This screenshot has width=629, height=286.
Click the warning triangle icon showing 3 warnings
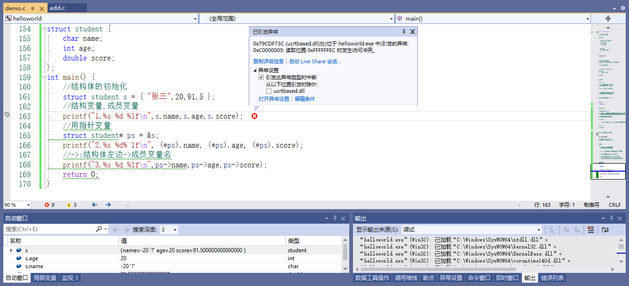click(x=69, y=205)
